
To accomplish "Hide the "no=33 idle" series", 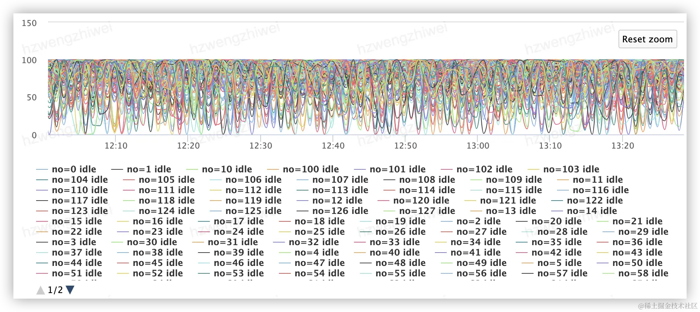I will point(386,242).
